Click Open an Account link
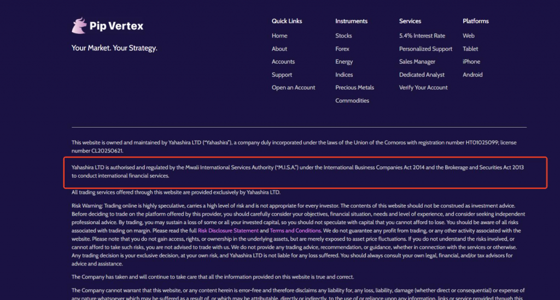560x300 pixels. click(293, 88)
